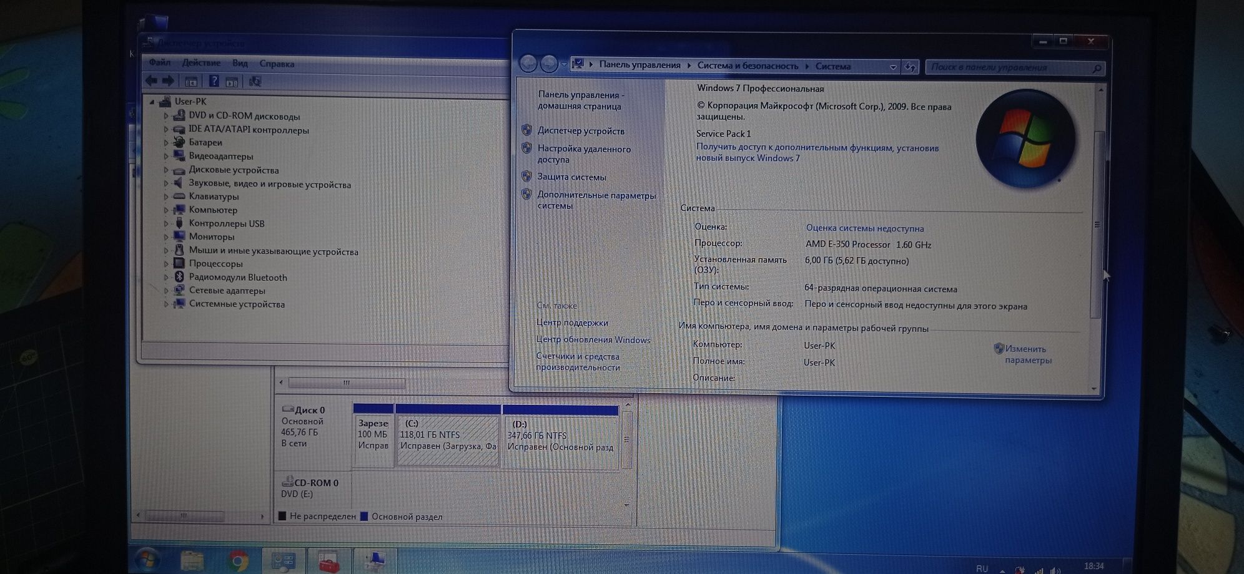Click the CD-ROM 0 drive icon
The width and height of the screenshot is (1244, 574).
tap(288, 481)
